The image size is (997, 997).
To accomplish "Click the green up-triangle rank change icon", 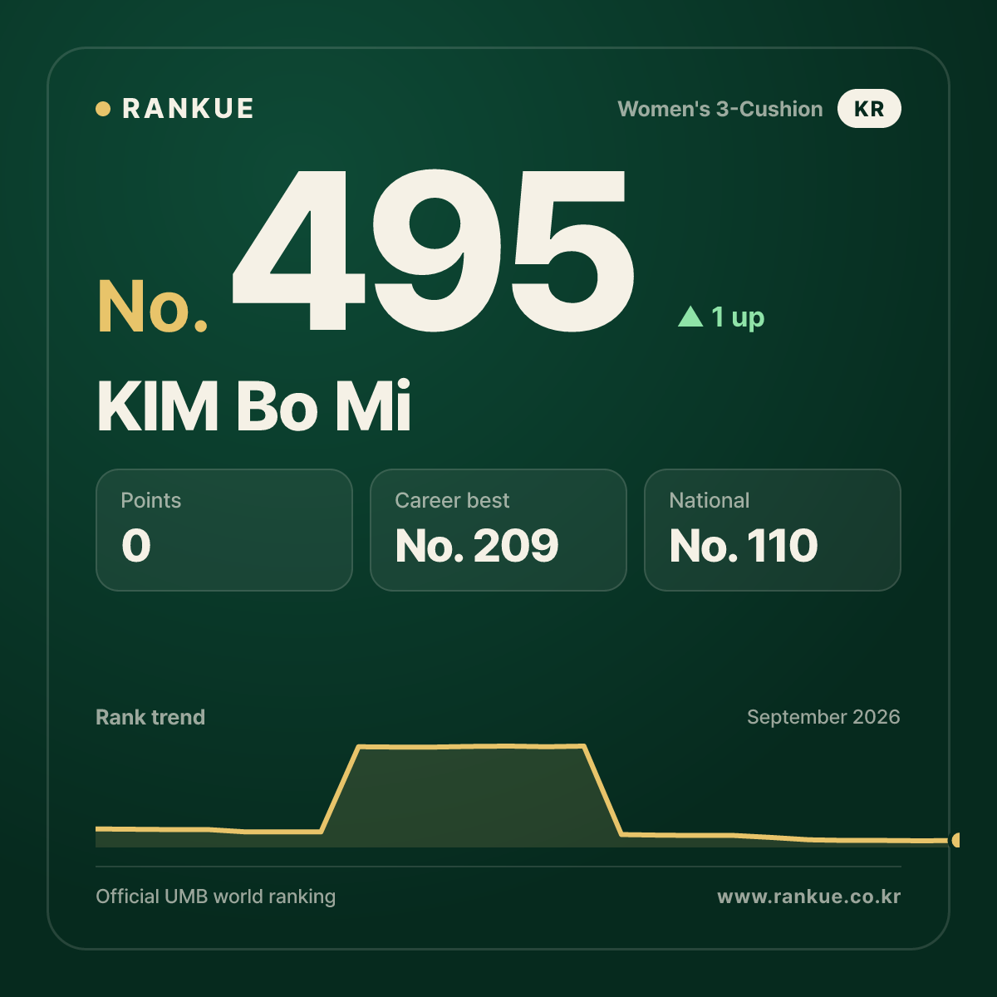I will [690, 316].
